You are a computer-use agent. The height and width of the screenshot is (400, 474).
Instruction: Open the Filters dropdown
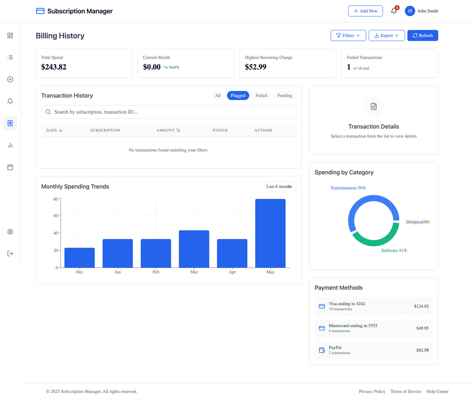coord(348,35)
